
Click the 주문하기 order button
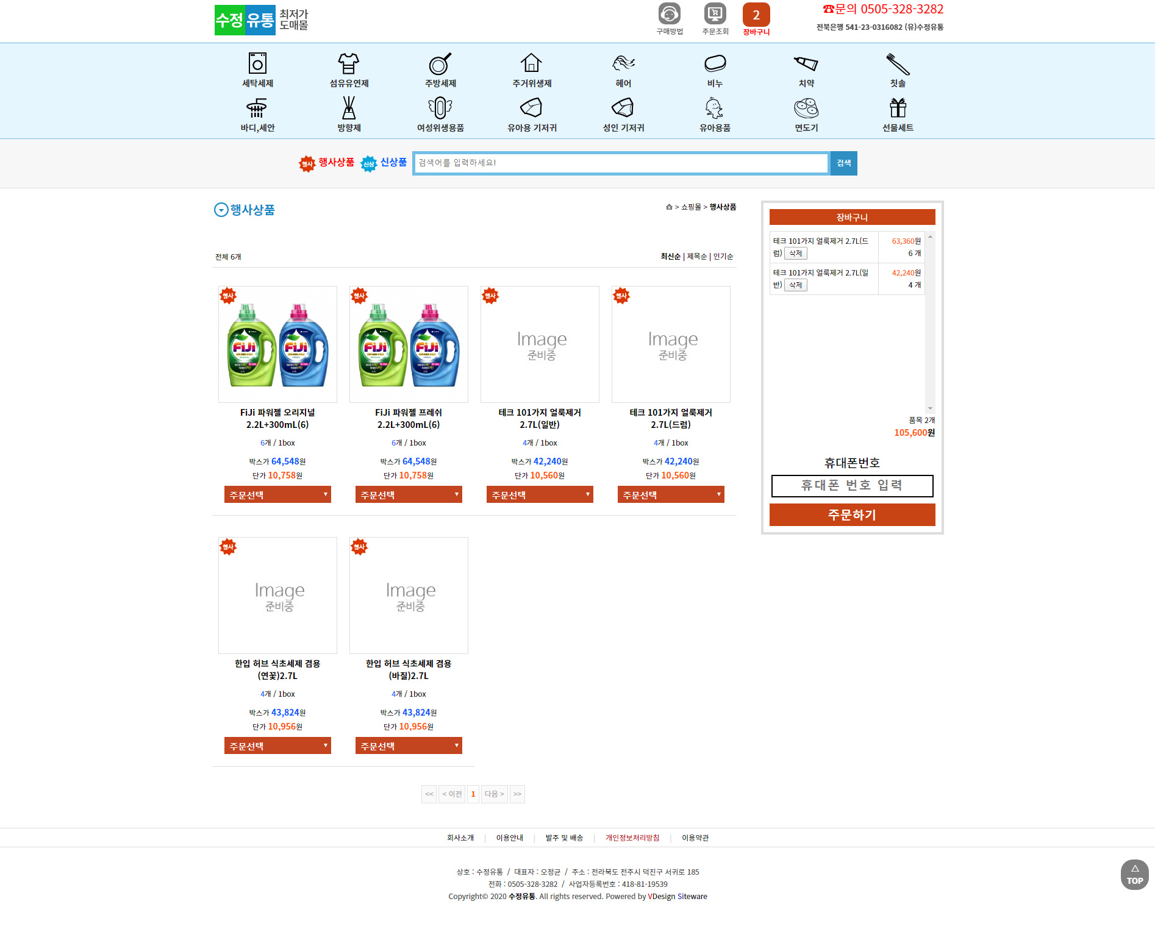(x=852, y=515)
